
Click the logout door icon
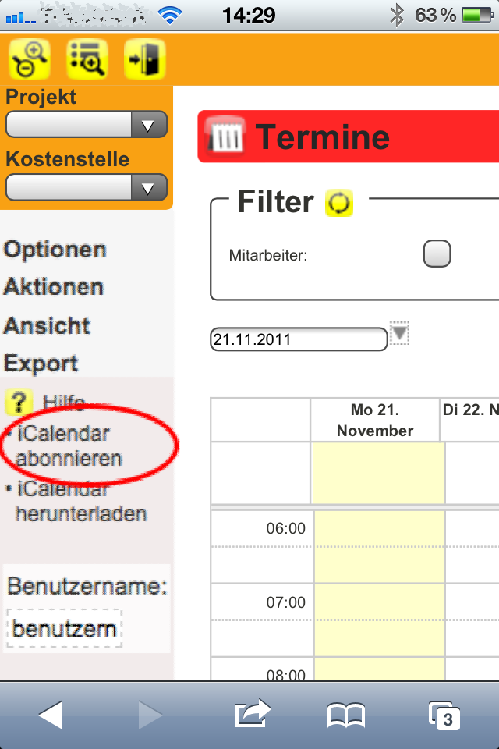point(144,59)
